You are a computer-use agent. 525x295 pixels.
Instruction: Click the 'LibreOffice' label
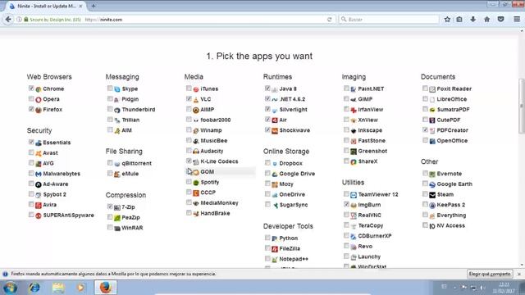[x=452, y=99]
